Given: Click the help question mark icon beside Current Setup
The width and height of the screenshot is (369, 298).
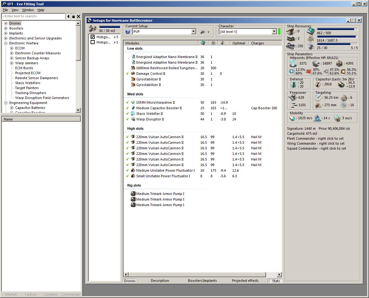Looking at the screenshot, I should coord(128,32).
